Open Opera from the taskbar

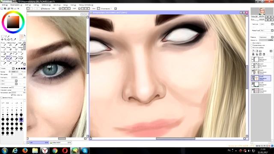tap(65, 151)
